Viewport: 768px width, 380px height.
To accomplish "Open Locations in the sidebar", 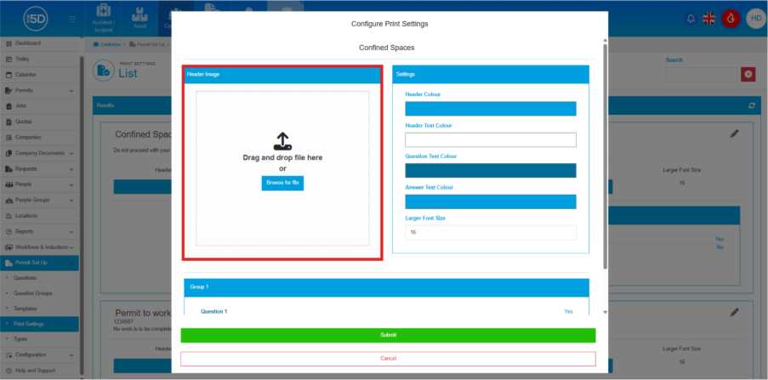I will [x=39, y=216].
